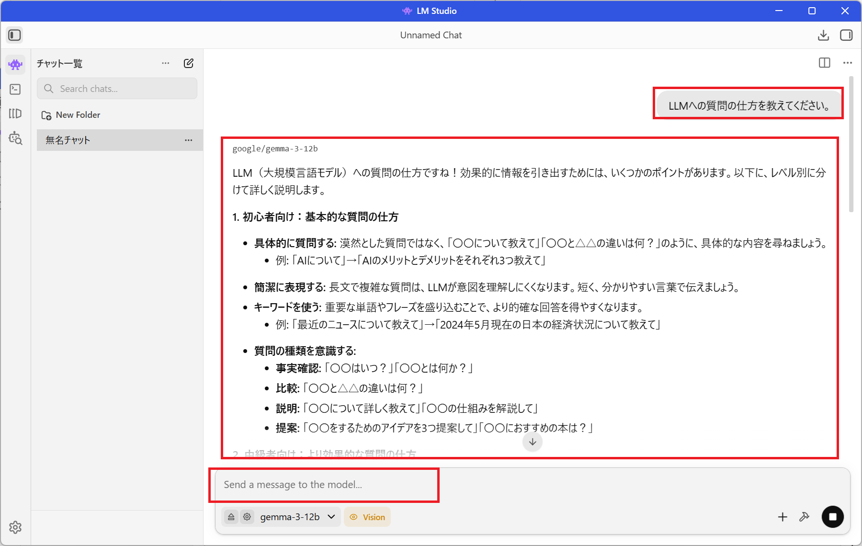
Task: Click the plus icon to attach a file
Action: tap(783, 517)
